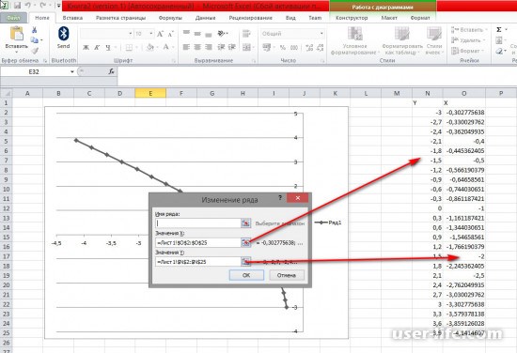Open Conditional Formatting dropdown
Image resolution: width=517 pixels, height=353 pixels.
coord(354,41)
